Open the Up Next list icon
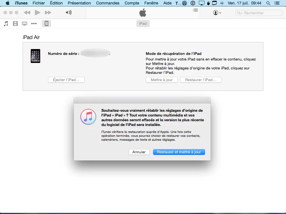Image resolution: width=286 pixels, height=214 pixels. click(x=195, y=10)
